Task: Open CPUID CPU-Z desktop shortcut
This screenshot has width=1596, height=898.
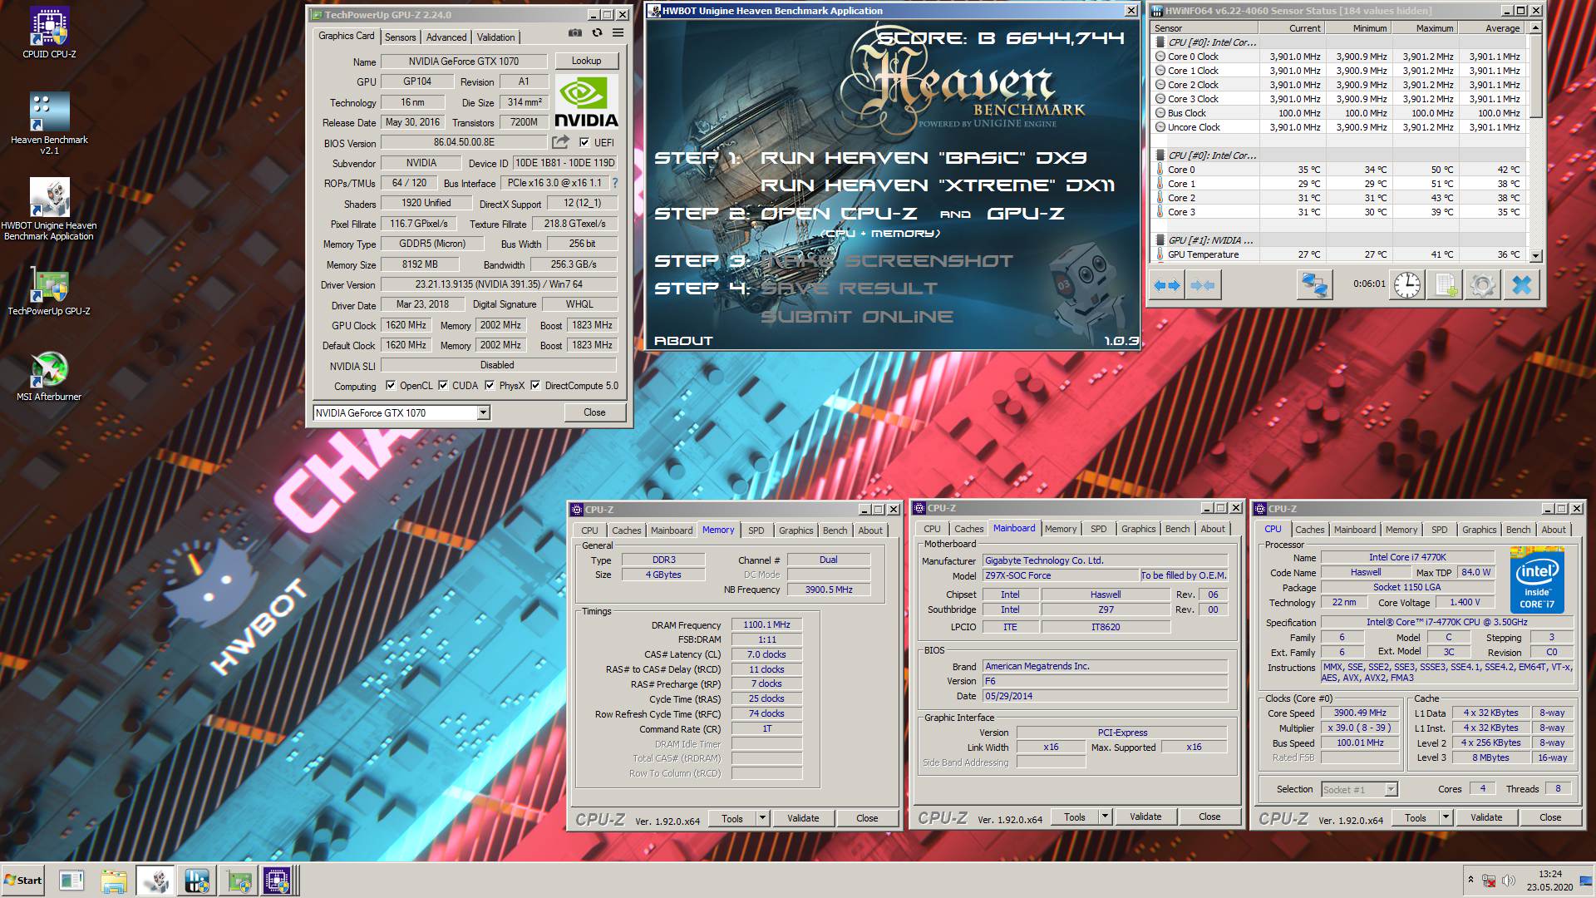Action: click(49, 33)
